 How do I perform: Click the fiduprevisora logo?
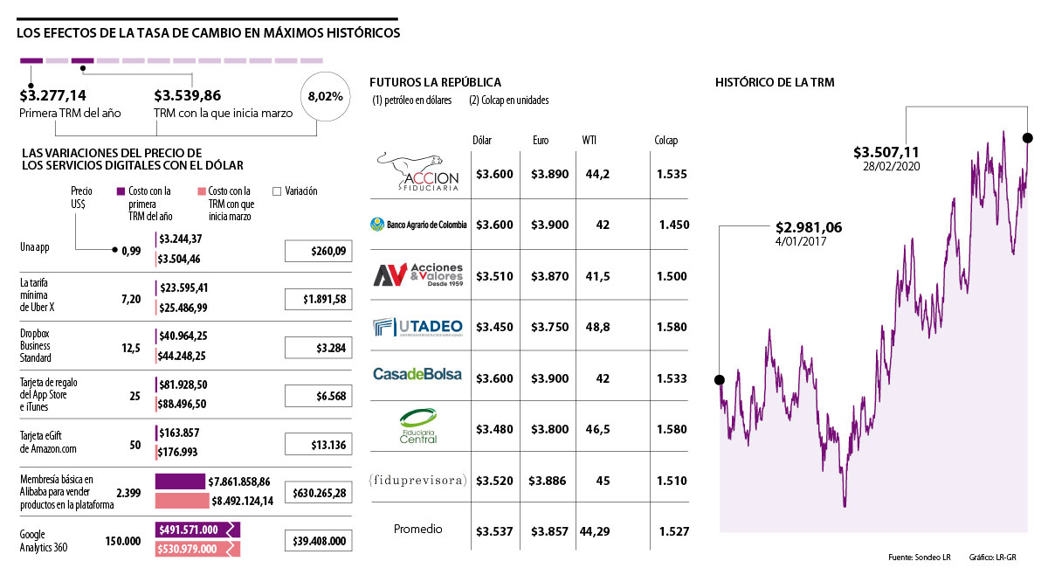[418, 481]
